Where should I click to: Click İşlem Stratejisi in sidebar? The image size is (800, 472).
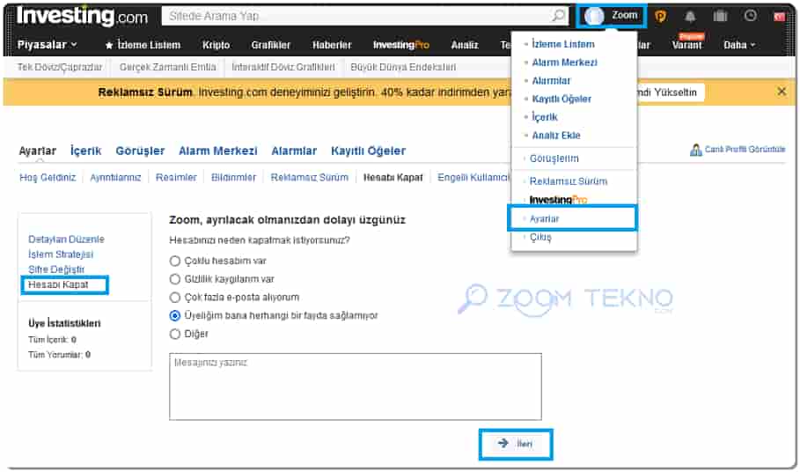coord(61,254)
